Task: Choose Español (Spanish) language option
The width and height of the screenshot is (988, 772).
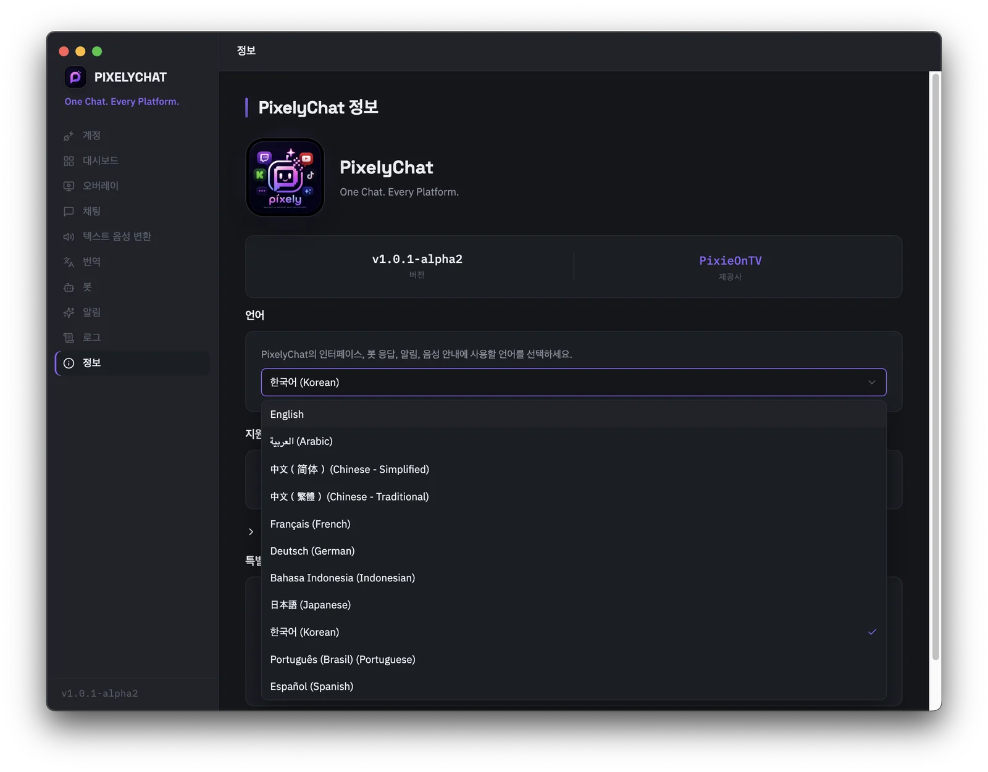Action: point(574,687)
